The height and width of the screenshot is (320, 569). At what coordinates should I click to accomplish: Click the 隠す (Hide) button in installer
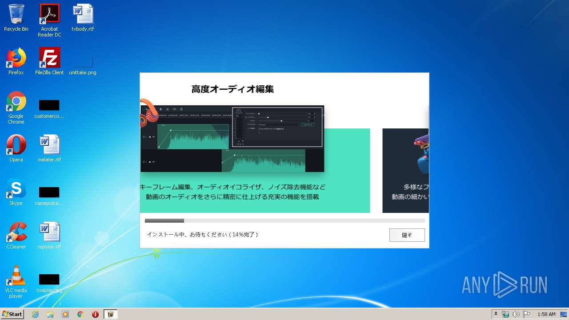tap(407, 235)
